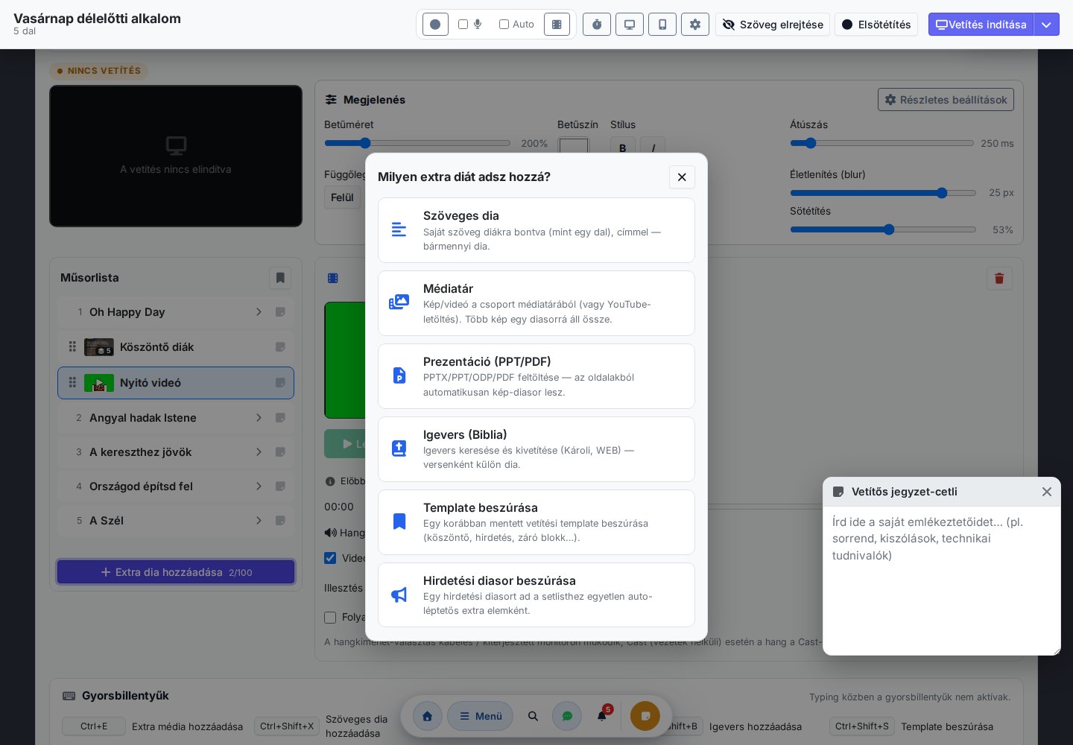Viewport: 1073px width, 745px height.
Task: Click the film strip icon in toolbar
Action: [557, 25]
